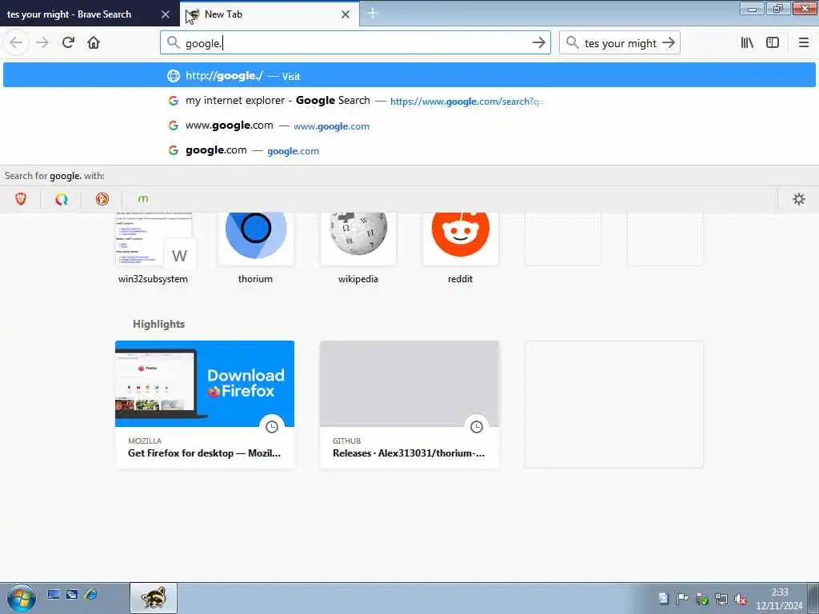Open the GitHub Releases thorium highlight card
Screen dimensions: 819x614
(x=409, y=404)
